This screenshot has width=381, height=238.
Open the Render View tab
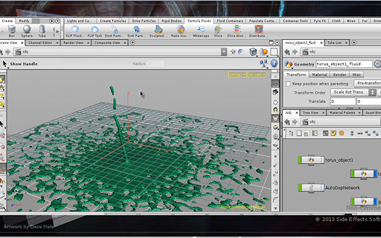click(73, 43)
